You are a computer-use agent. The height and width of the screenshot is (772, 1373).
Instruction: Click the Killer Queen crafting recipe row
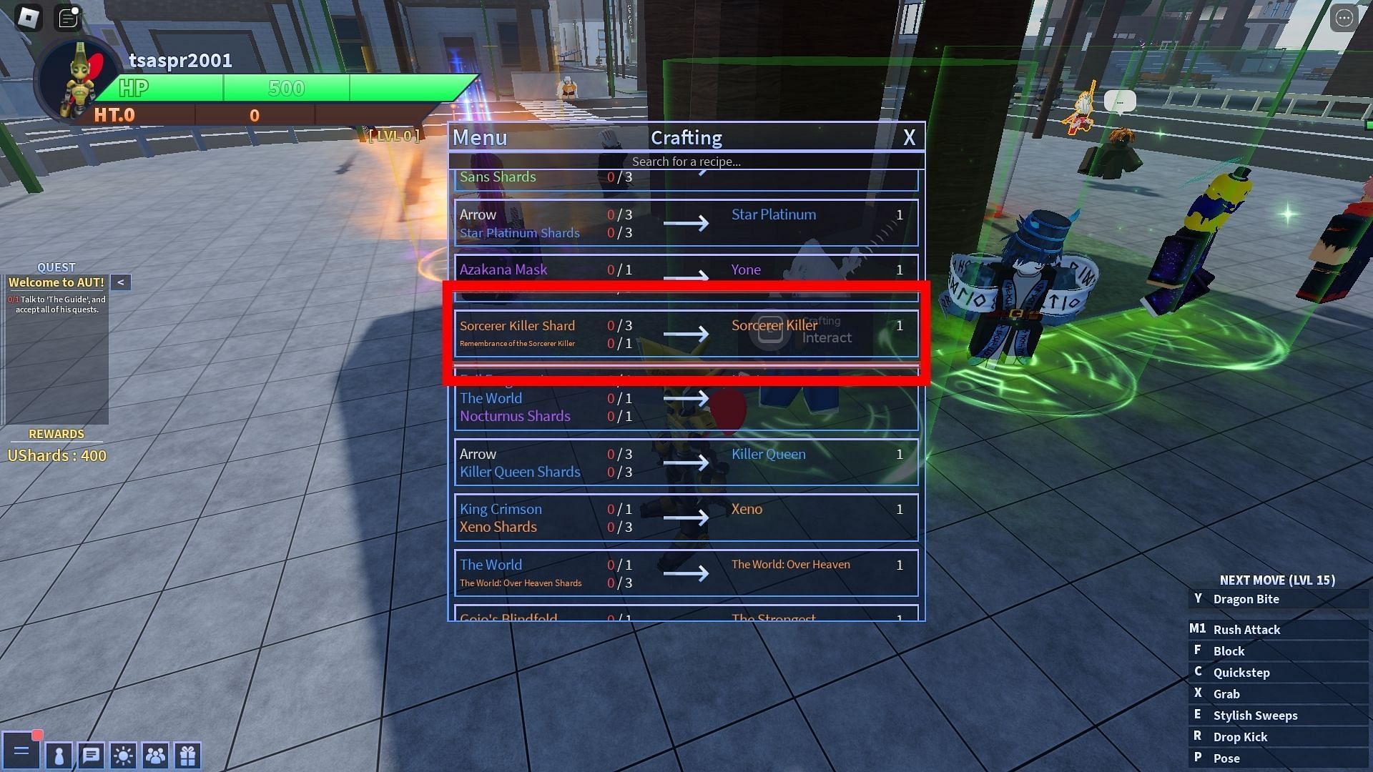686,462
